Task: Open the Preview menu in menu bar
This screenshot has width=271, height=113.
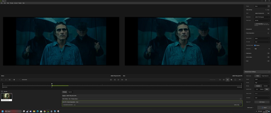Action: tap(12, 3)
